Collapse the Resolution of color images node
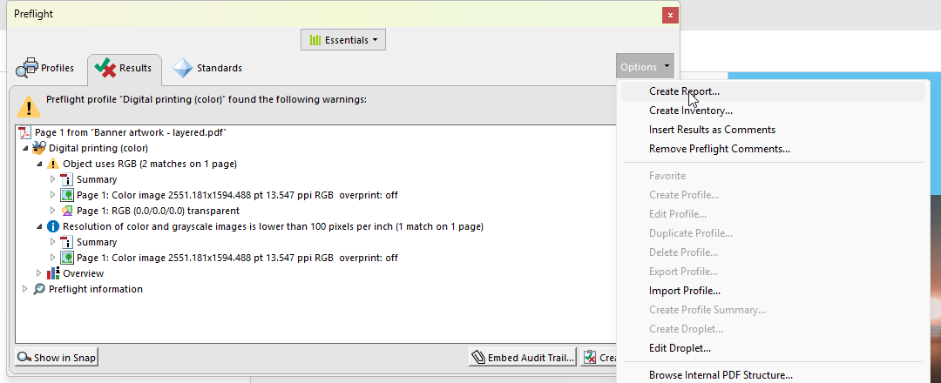Screen dimensions: 941x383 [39, 226]
